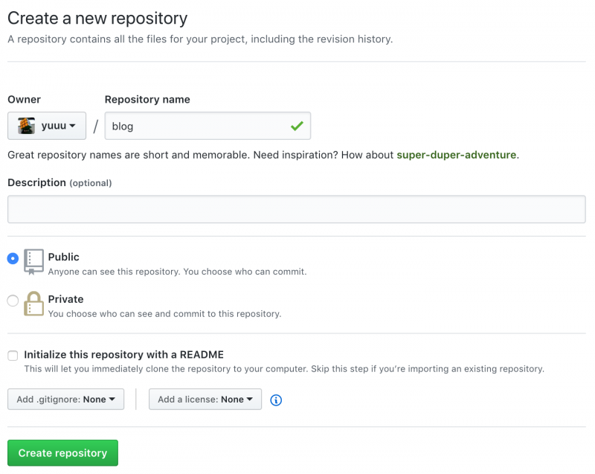Select the Private radio button
The image size is (595, 474).
point(13,301)
